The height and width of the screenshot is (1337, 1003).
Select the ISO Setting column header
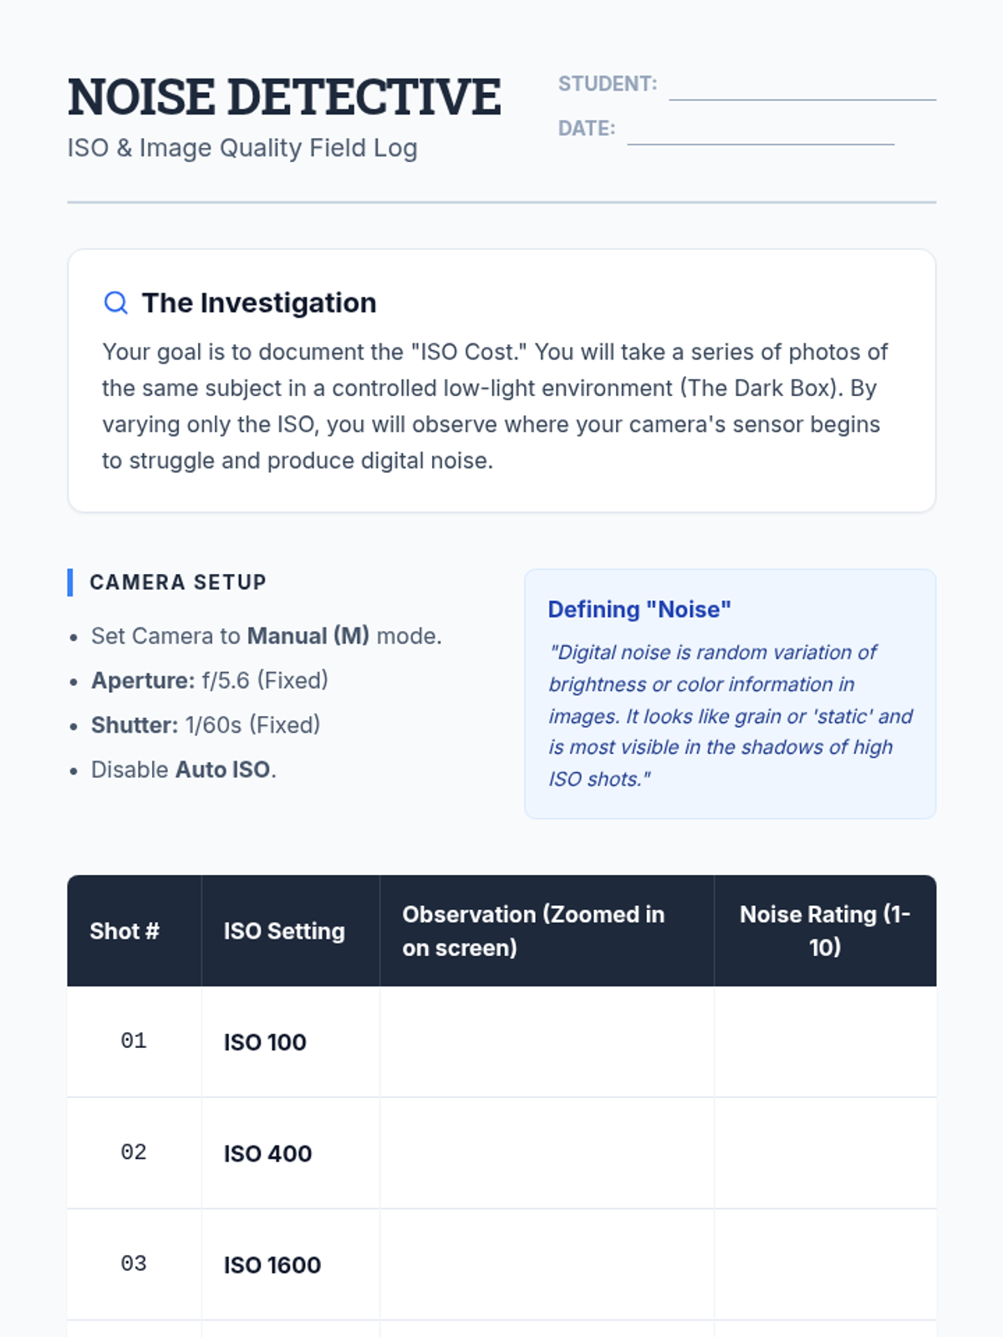291,931
